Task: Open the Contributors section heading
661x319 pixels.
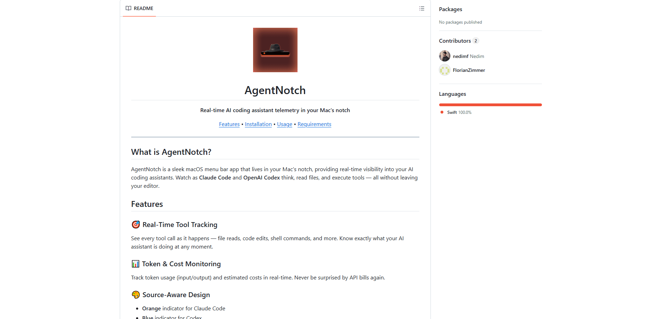Action: [x=455, y=41]
